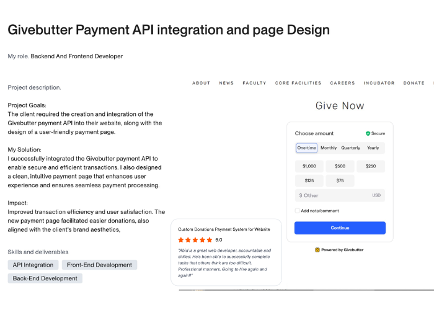Select the One-time donation frequency
The height and width of the screenshot is (310, 434).
[x=306, y=148]
